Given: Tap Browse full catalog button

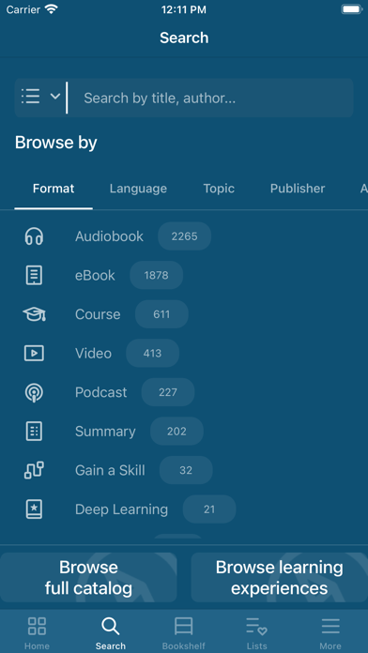Looking at the screenshot, I should click(x=88, y=577).
